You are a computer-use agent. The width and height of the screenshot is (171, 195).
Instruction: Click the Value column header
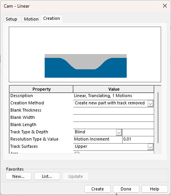click(x=114, y=89)
